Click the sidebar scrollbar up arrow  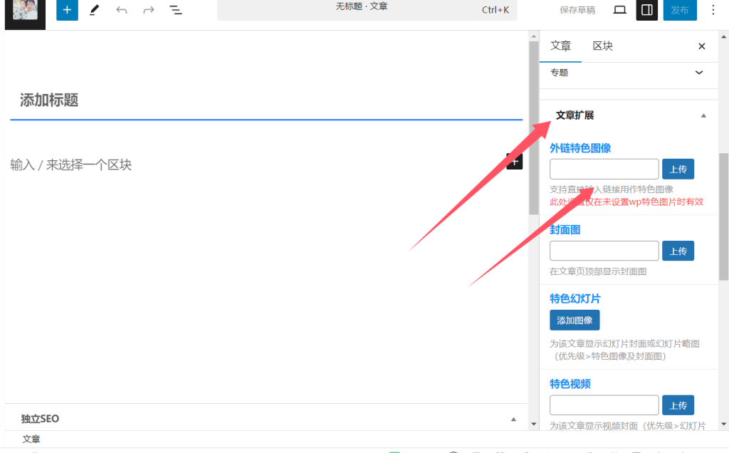click(x=724, y=36)
